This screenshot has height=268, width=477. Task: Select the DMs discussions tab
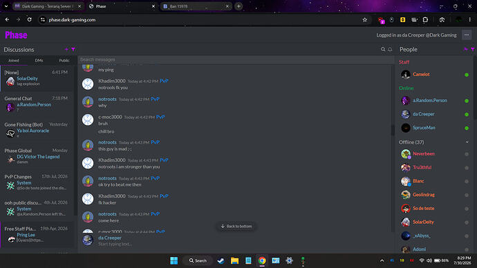39,61
